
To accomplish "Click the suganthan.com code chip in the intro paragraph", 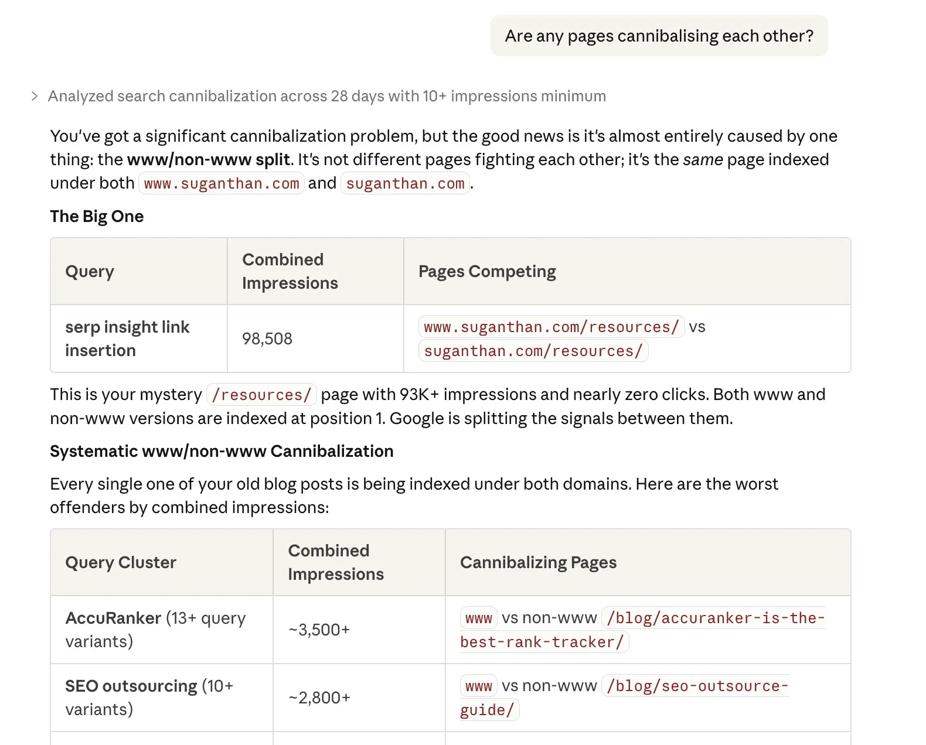I will click(405, 183).
